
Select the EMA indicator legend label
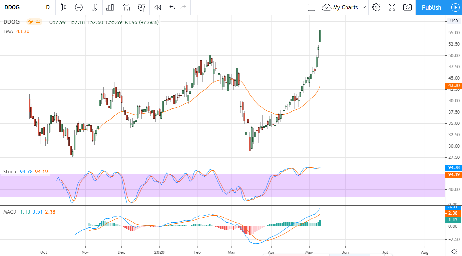coord(8,31)
